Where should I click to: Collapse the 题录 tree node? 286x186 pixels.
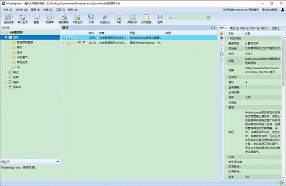[6, 37]
